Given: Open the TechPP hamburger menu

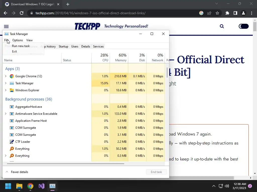Looking at the screenshot, I should tap(6, 26).
